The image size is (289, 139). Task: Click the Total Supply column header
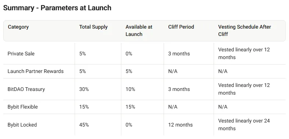(93, 27)
